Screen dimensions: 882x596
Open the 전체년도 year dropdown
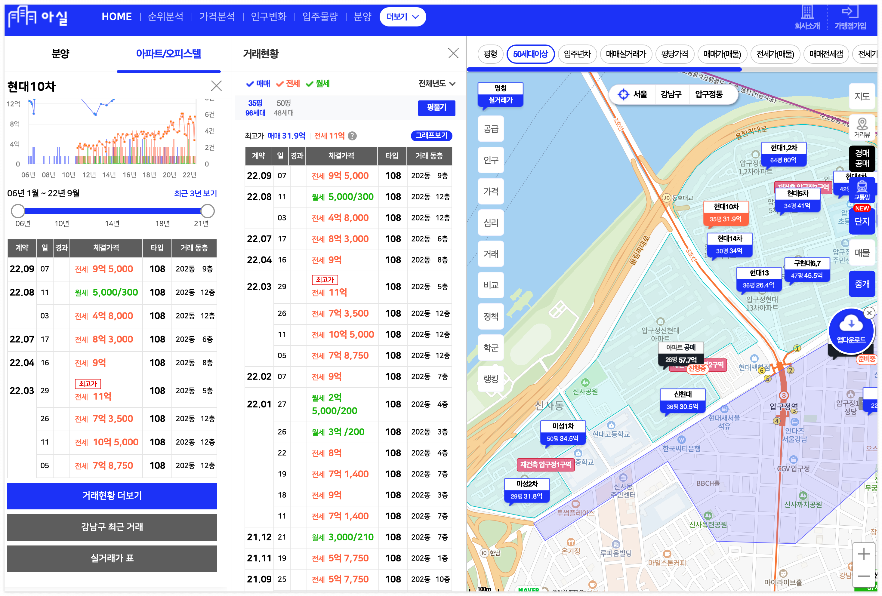(x=436, y=84)
